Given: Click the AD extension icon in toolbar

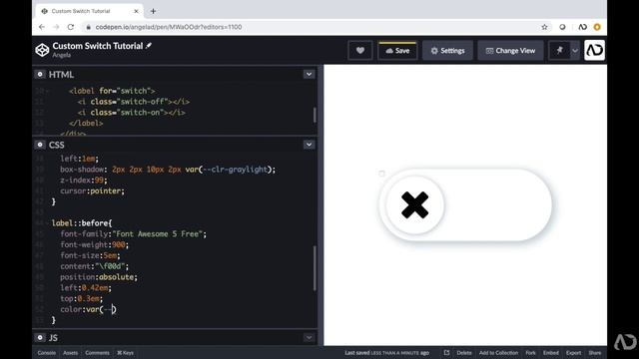Looking at the screenshot, I should click(582, 27).
